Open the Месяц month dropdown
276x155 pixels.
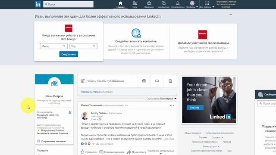53,46
